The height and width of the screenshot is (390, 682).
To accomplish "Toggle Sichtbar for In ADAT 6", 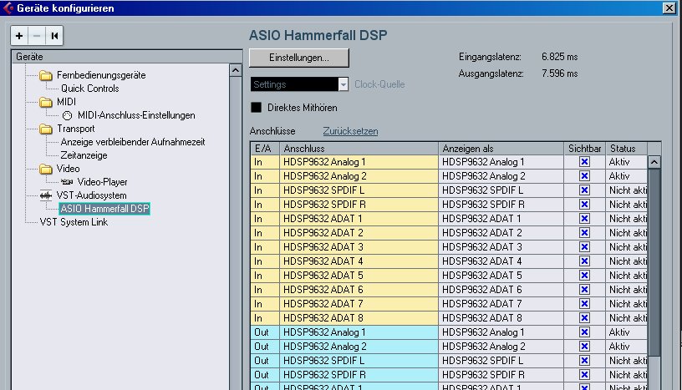I will pos(584,290).
